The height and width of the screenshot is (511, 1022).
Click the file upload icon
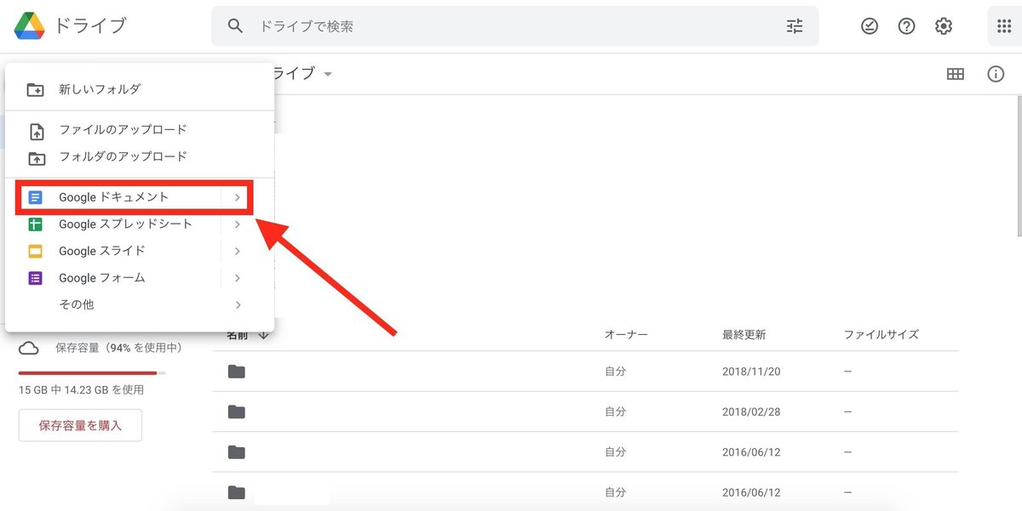(36, 131)
